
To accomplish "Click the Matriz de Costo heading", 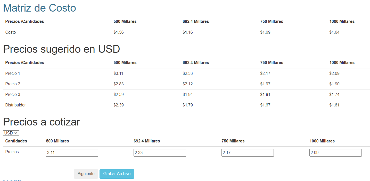I will (x=39, y=8).
